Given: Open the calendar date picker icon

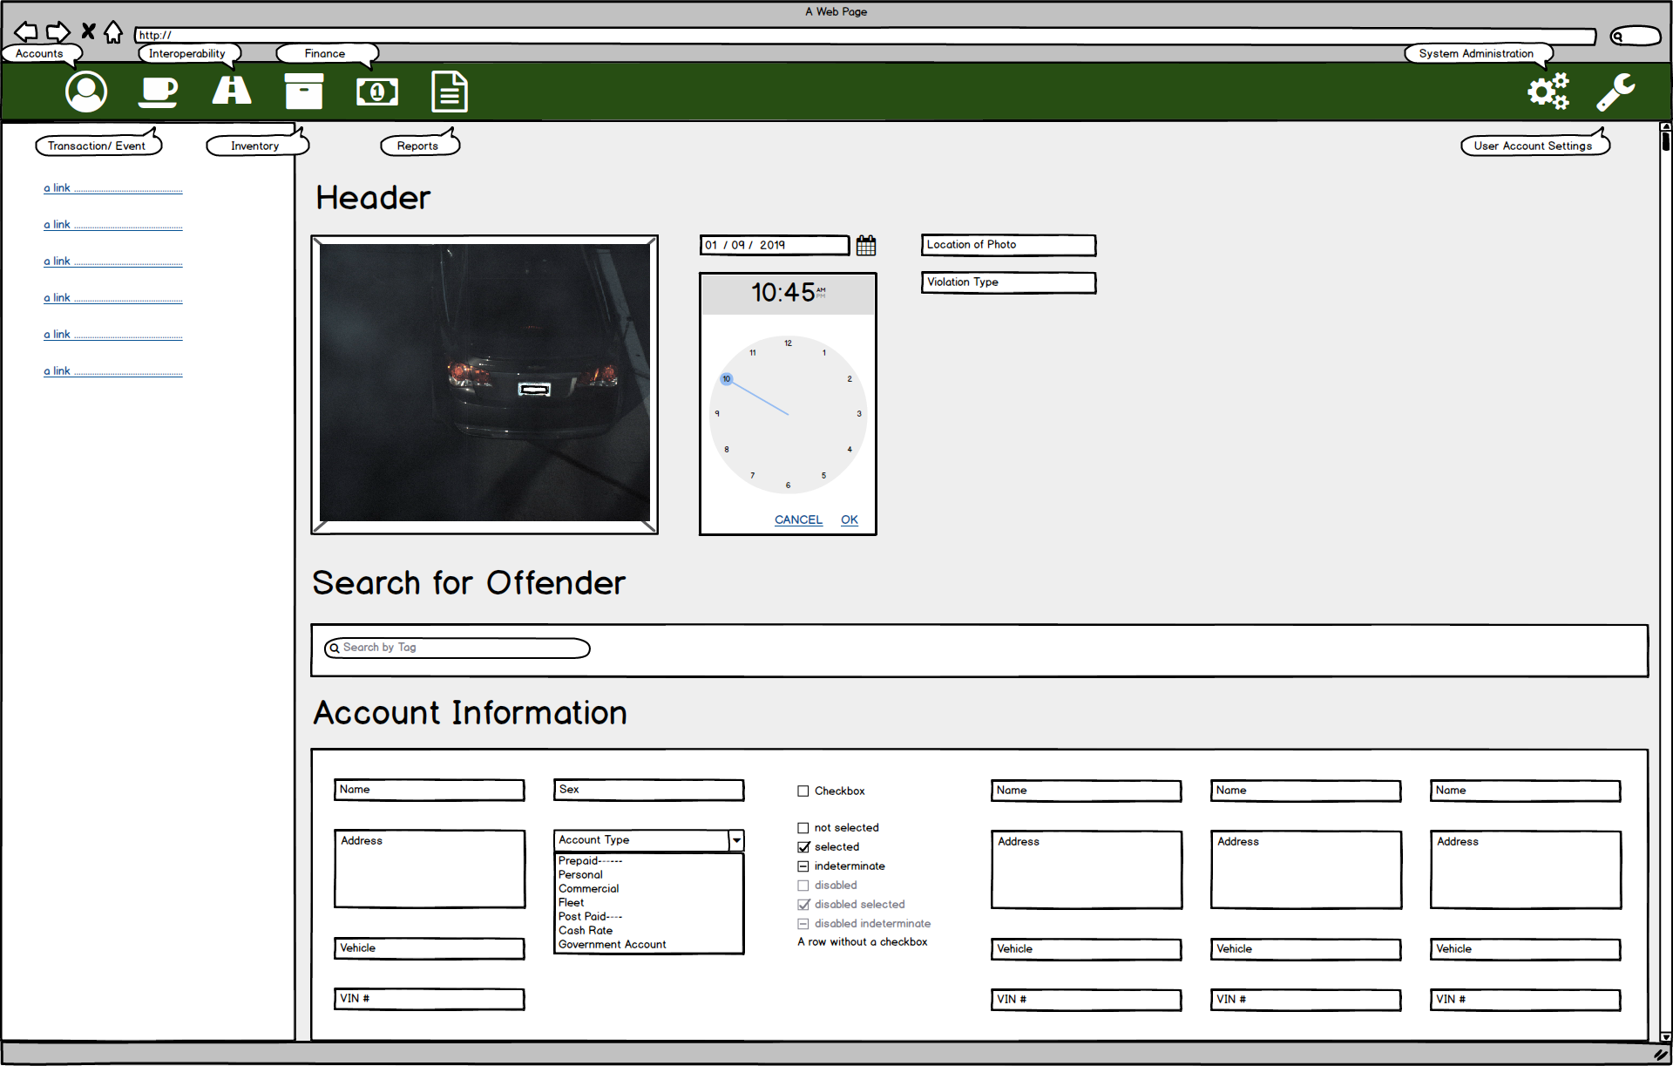Looking at the screenshot, I should 866,245.
